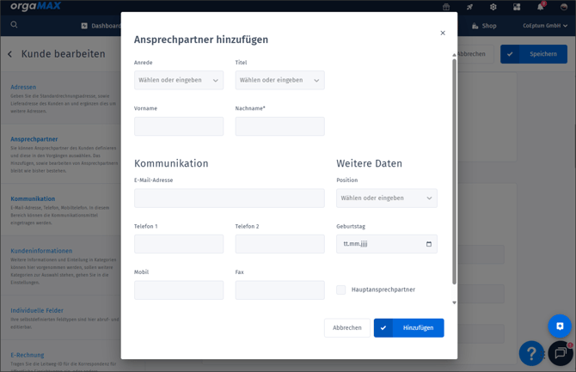576x372 pixels.
Task: Open the notifications bell icon
Action: (x=541, y=7)
